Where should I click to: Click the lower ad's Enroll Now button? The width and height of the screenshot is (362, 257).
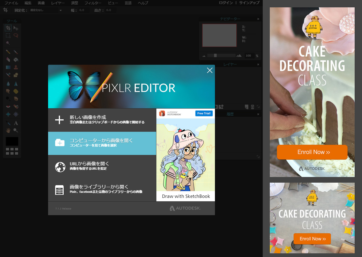pos(312,239)
